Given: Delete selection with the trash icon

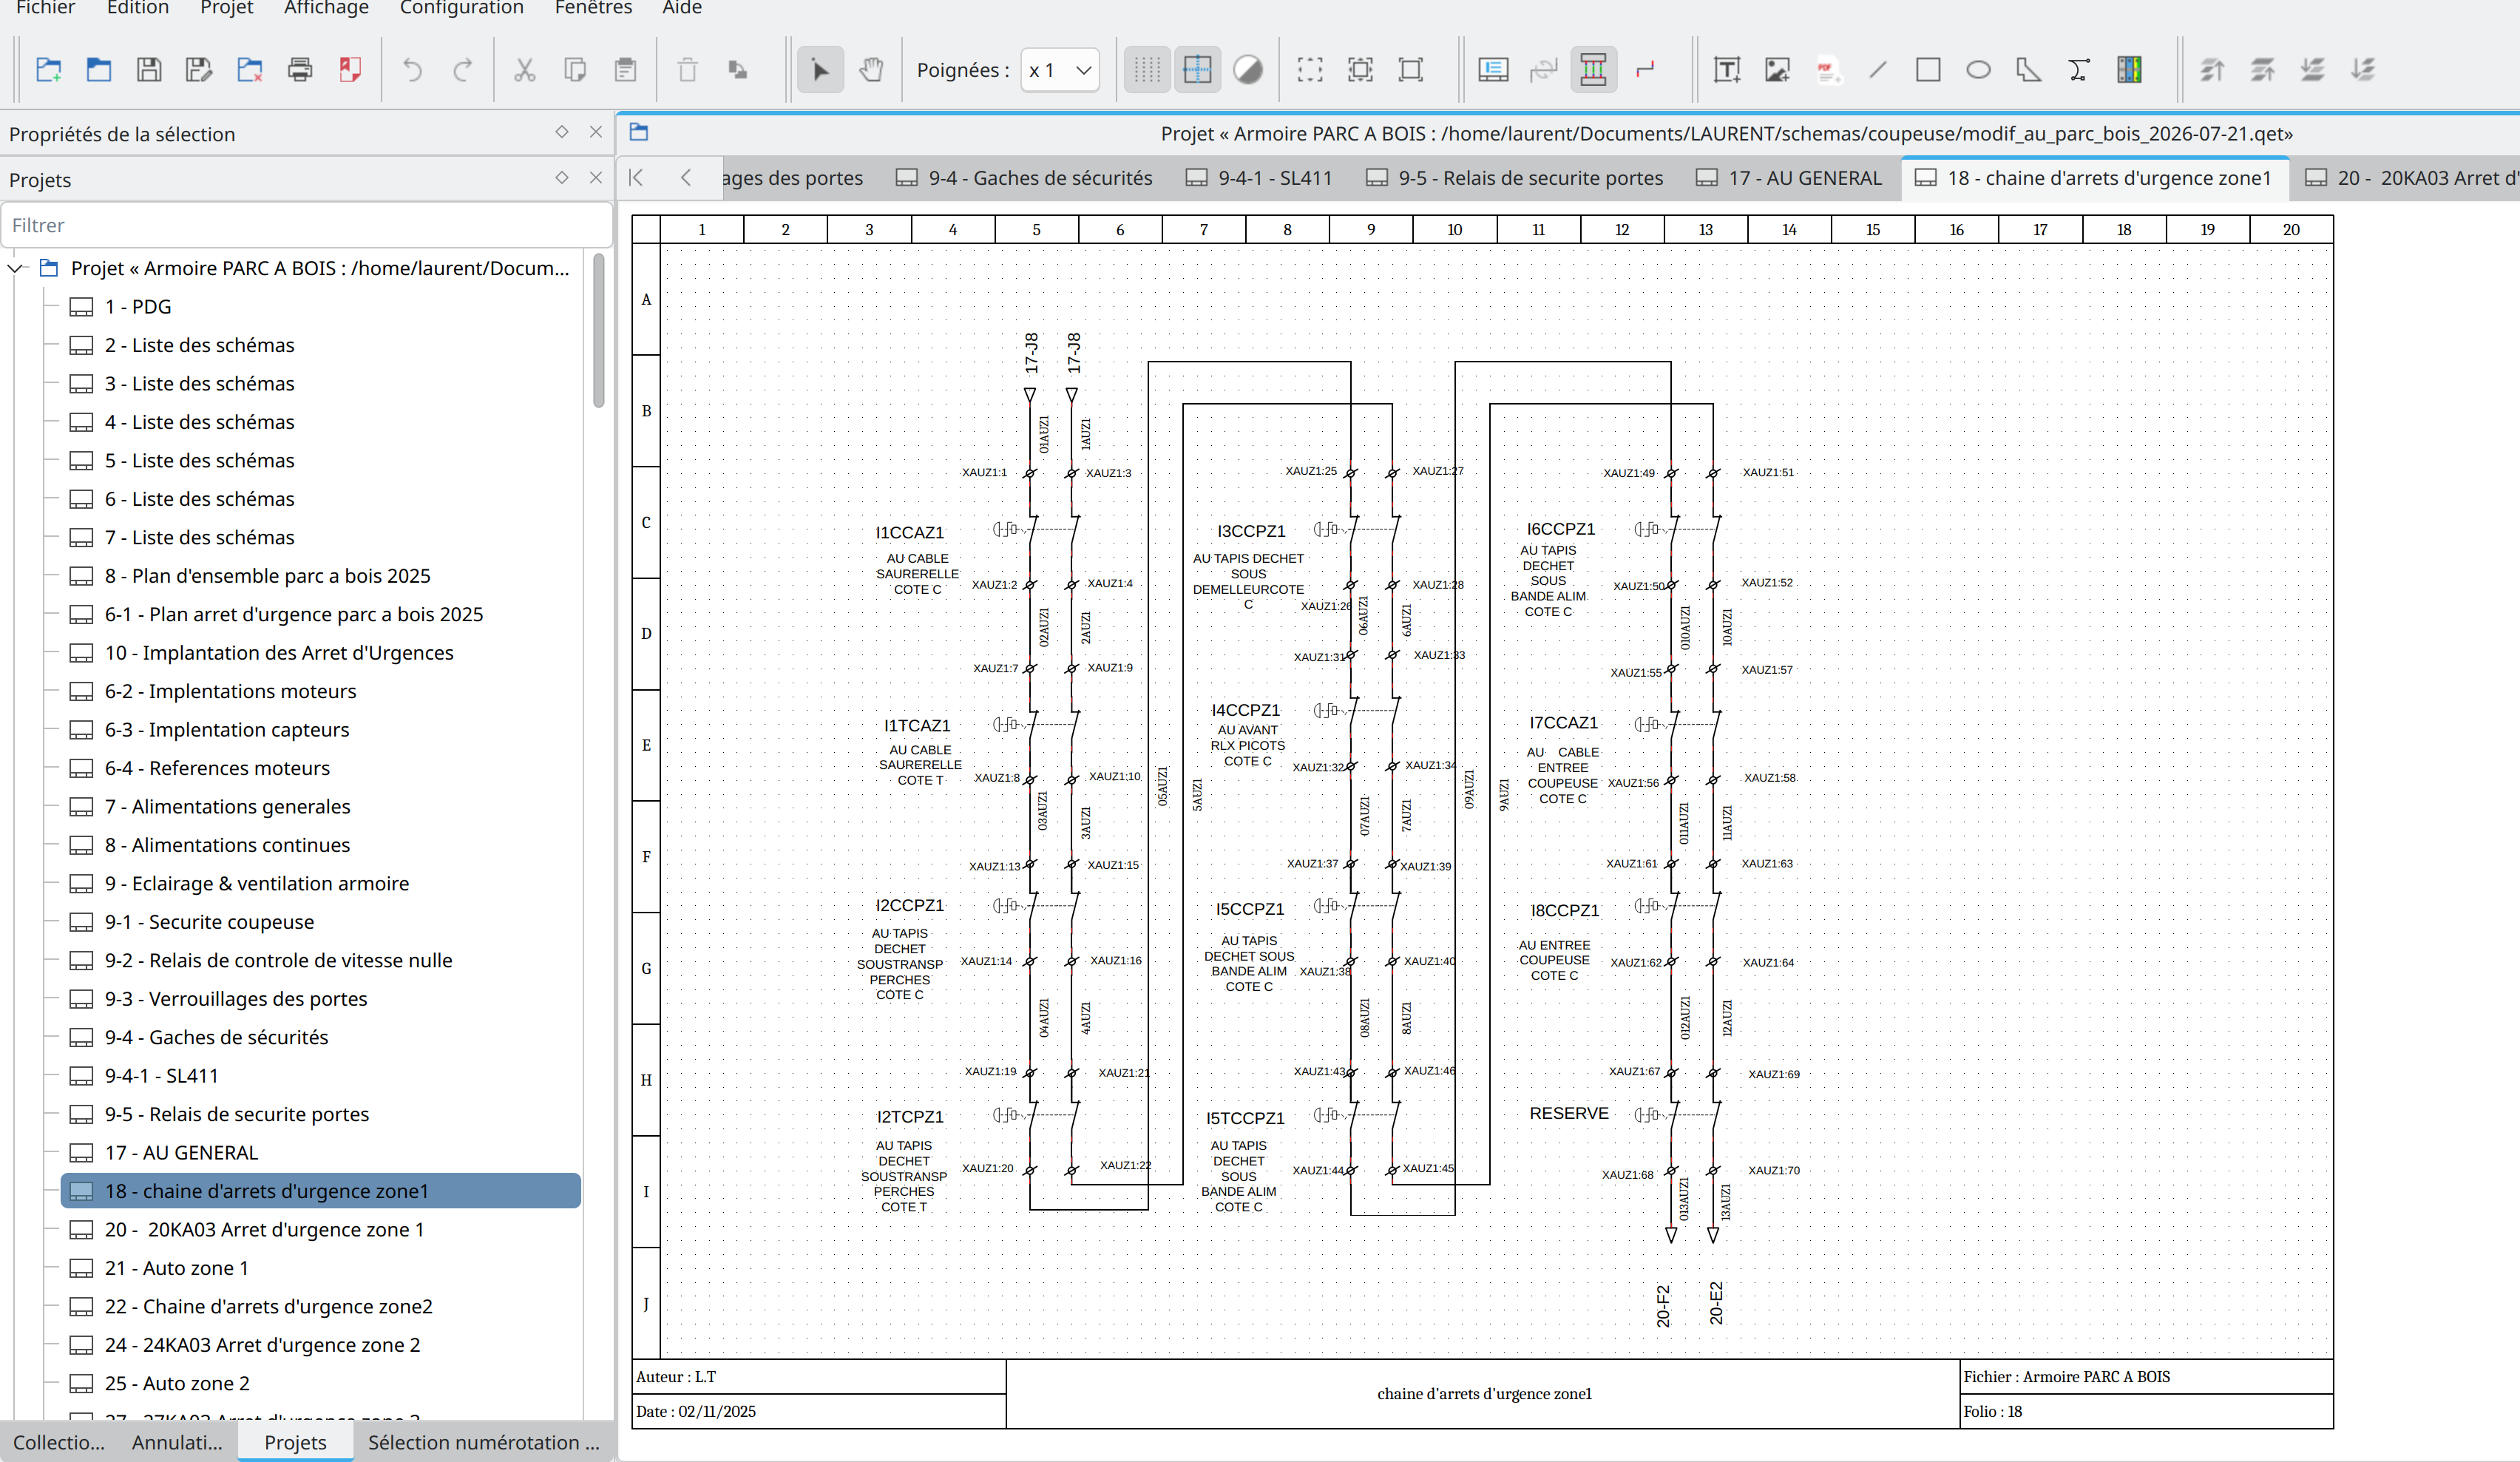Looking at the screenshot, I should (x=688, y=70).
